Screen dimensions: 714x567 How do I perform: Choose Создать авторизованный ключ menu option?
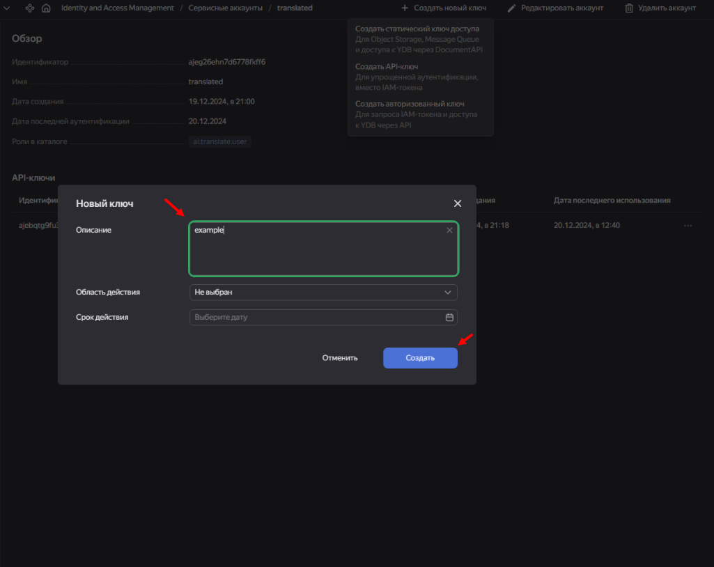click(410, 104)
